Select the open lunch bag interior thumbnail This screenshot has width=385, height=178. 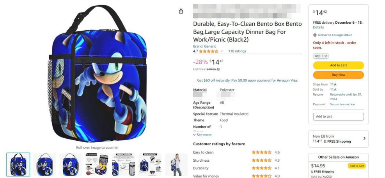click(x=97, y=164)
